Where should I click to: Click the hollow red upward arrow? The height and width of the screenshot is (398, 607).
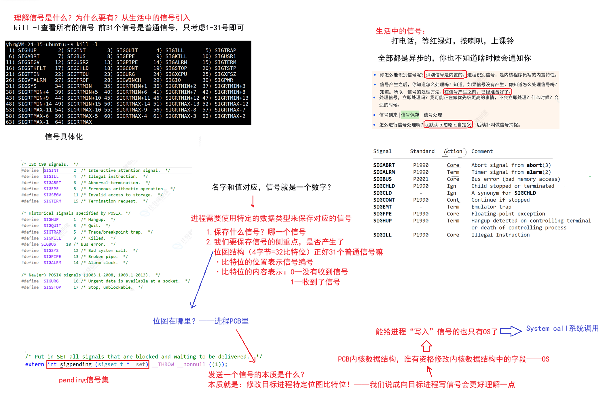[426, 346]
